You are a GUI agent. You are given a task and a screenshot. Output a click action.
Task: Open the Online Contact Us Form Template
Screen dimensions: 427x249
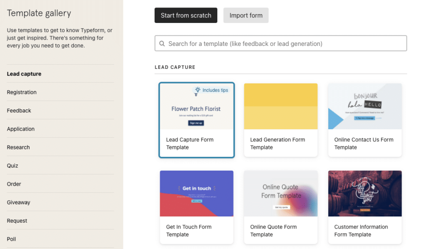tap(364, 120)
